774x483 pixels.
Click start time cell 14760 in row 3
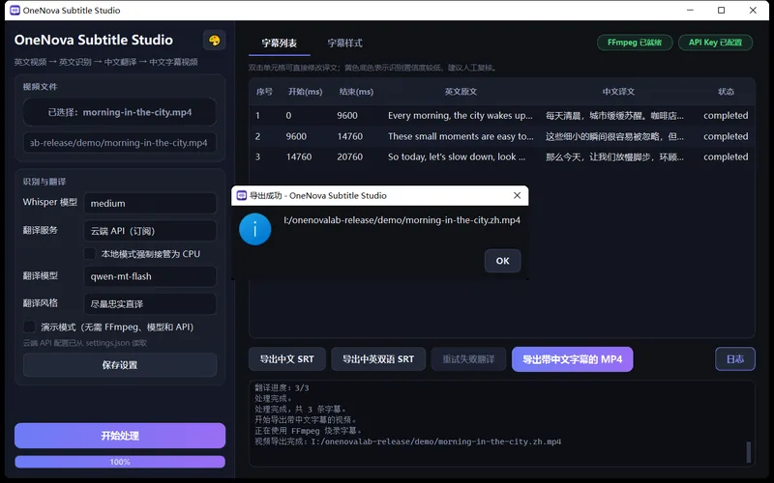point(299,157)
